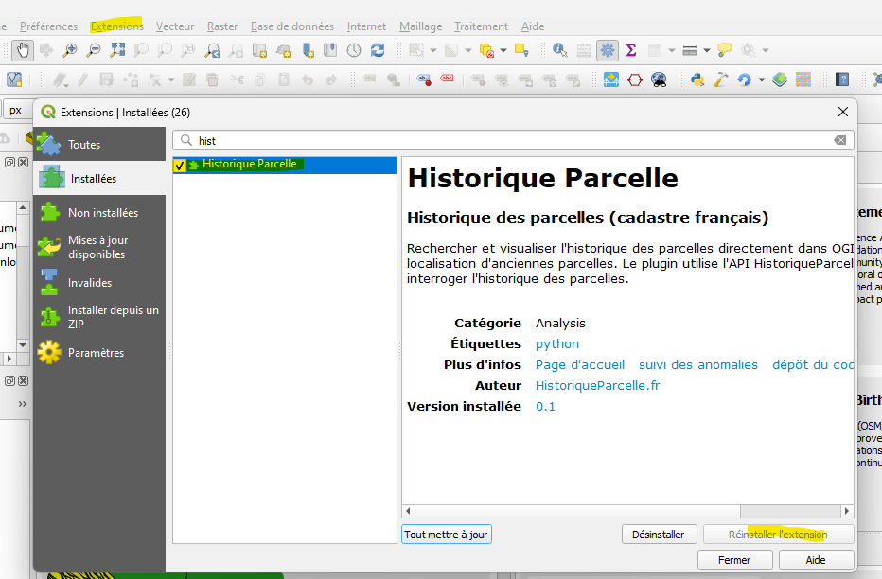Open the Traitement menu
The height and width of the screenshot is (579, 882).
(481, 26)
